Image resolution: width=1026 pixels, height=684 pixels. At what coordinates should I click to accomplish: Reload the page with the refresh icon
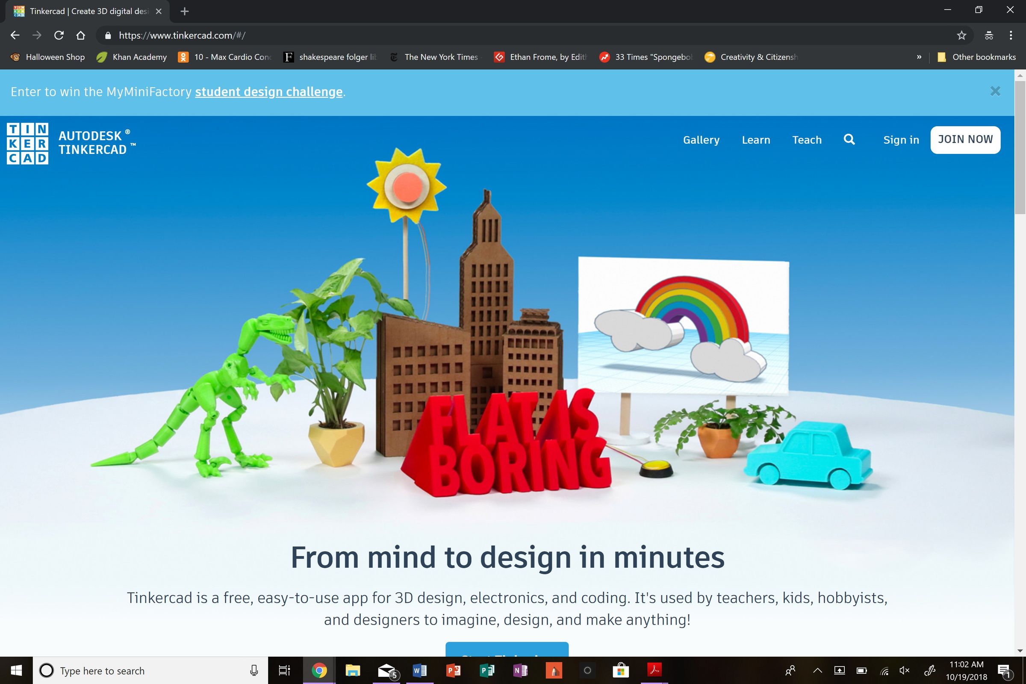(x=59, y=35)
